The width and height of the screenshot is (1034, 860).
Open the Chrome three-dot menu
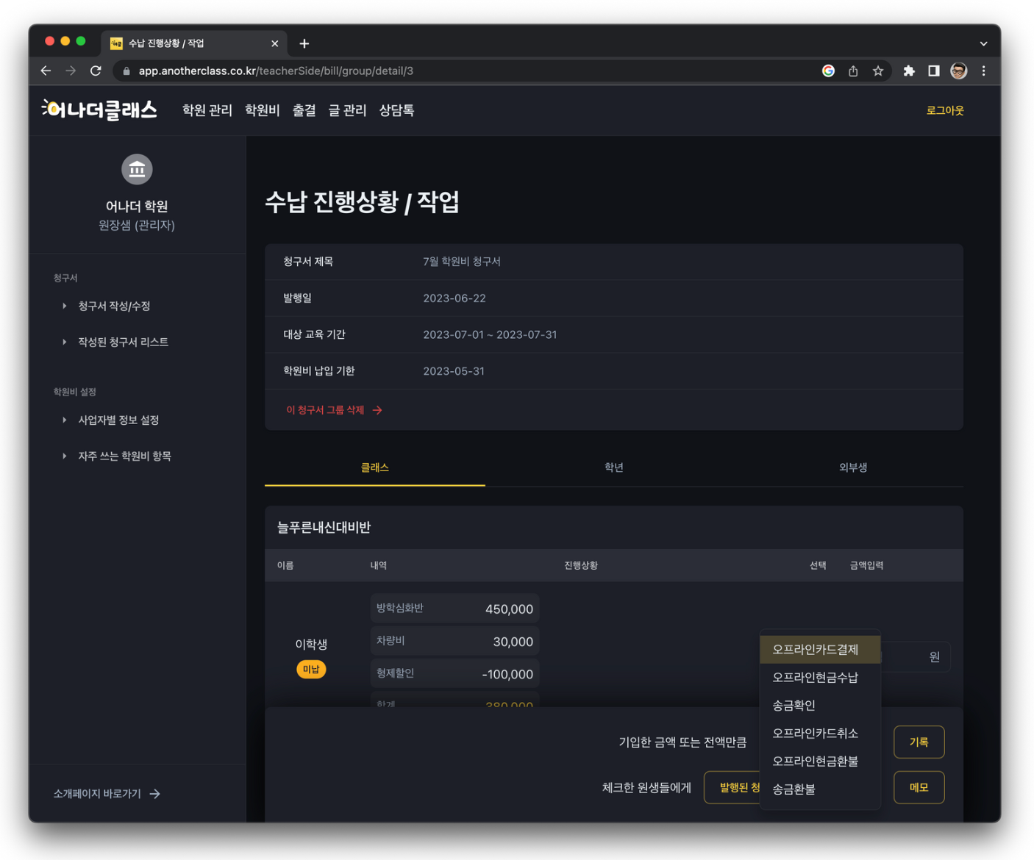(983, 71)
